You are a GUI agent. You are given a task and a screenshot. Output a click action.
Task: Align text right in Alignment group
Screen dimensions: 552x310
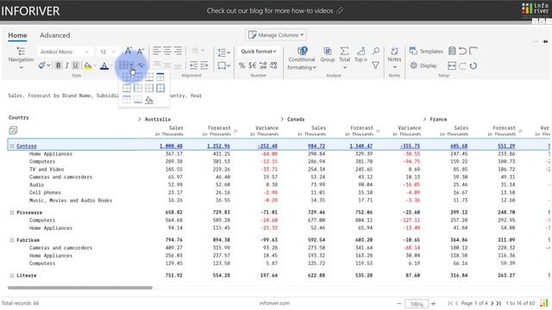click(x=178, y=51)
